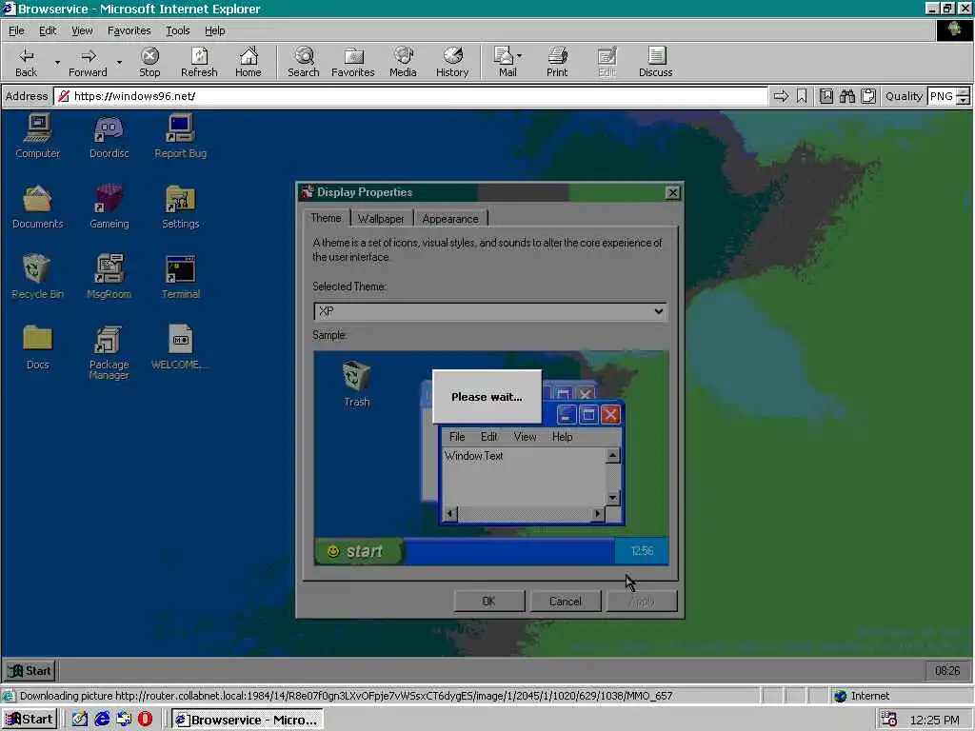Open the History toolbar icon
The image size is (975, 731).
452,62
